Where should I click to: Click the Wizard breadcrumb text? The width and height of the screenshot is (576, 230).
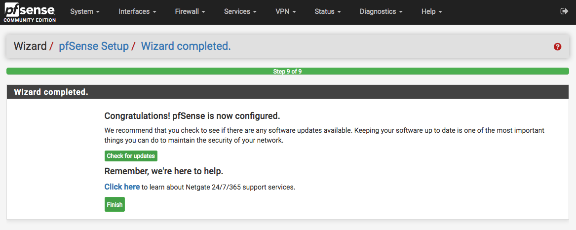click(x=30, y=46)
